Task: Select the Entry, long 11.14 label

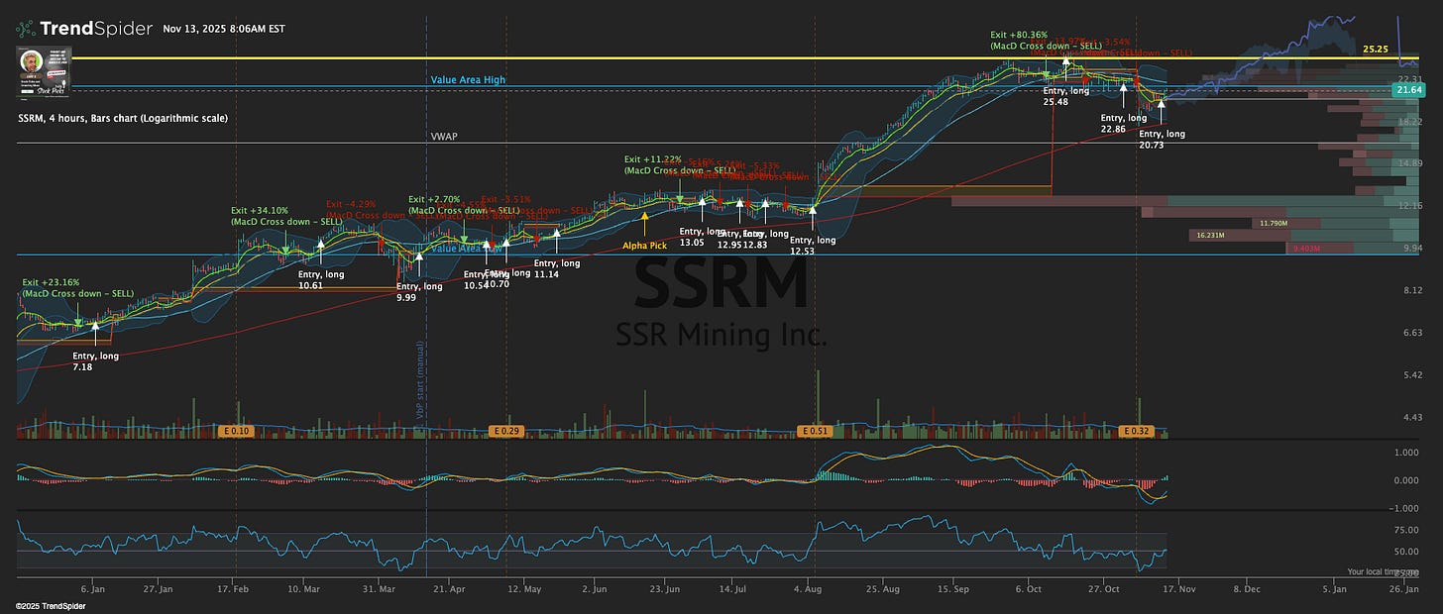Action: 557,268
